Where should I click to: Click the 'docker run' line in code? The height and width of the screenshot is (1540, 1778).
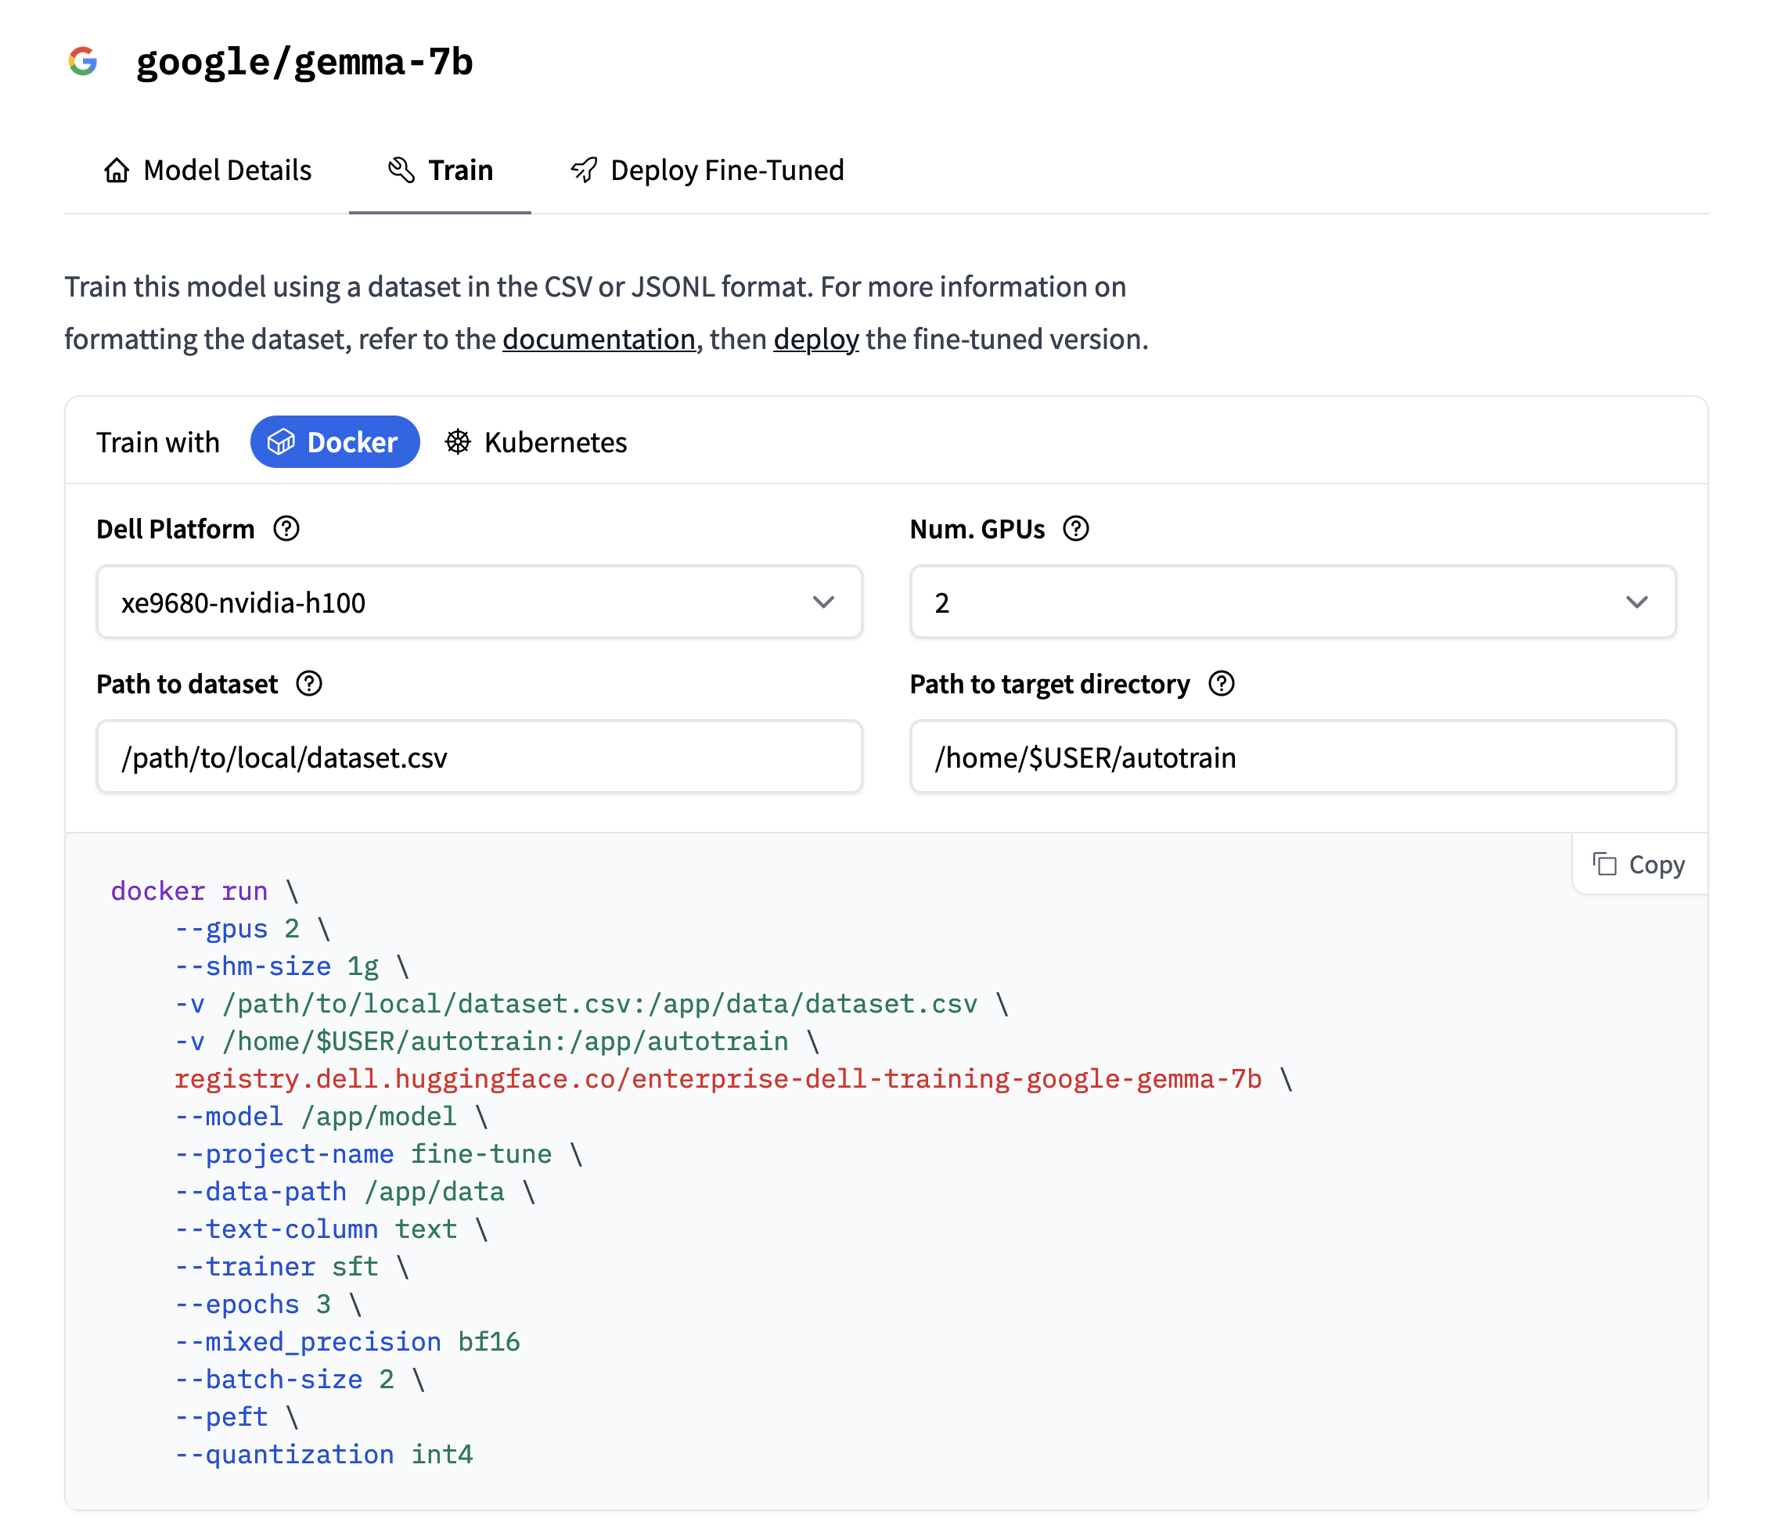[204, 891]
